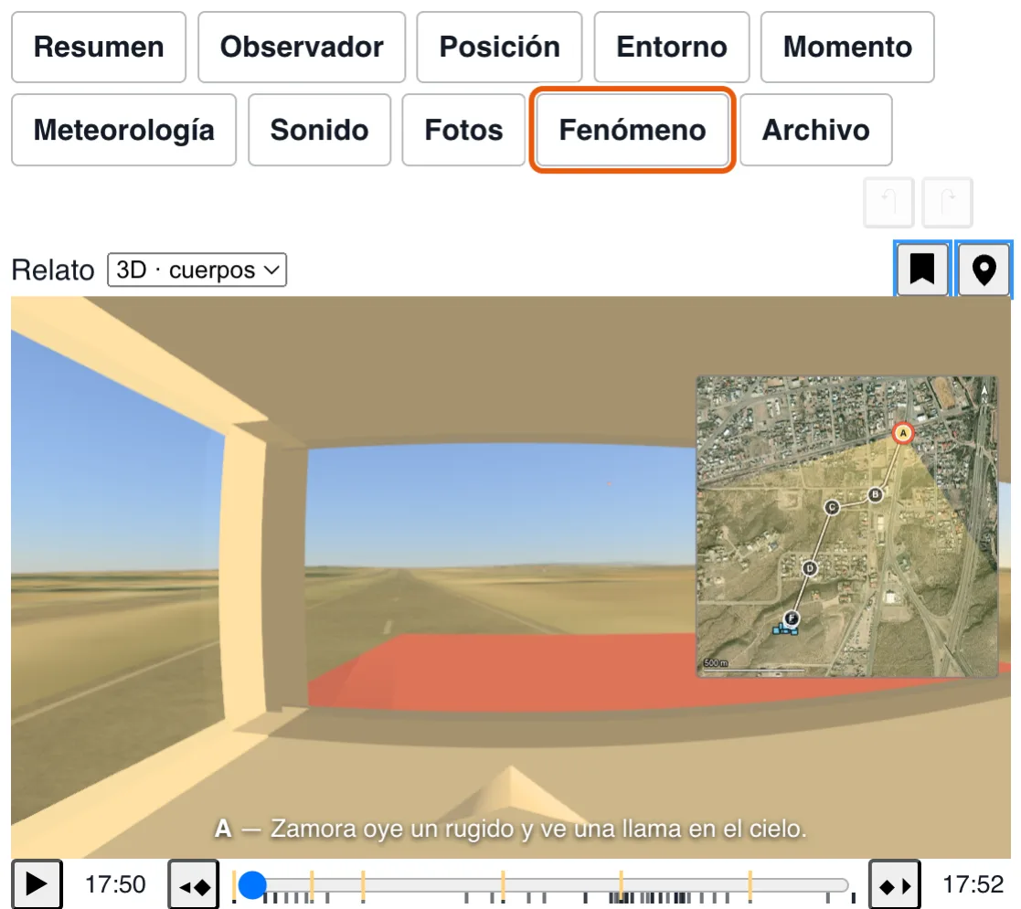Click the undo arrow button
Image resolution: width=1021 pixels, height=909 pixels.
point(888,203)
